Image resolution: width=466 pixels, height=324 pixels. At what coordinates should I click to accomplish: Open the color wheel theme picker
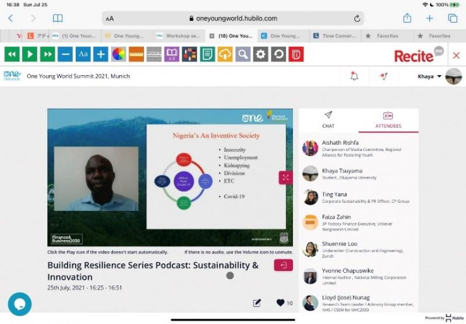click(119, 54)
